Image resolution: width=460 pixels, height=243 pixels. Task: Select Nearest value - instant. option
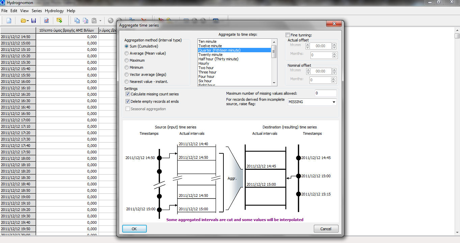tap(146, 82)
